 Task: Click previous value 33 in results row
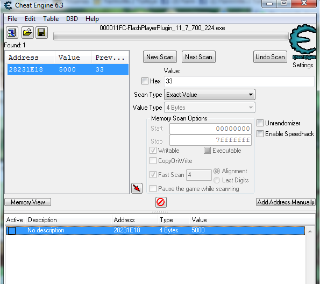[99, 69]
